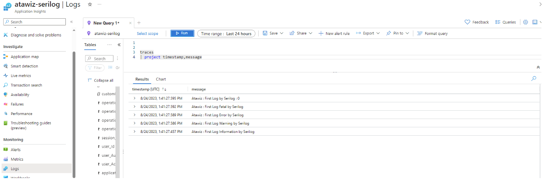The height and width of the screenshot is (188, 545).
Task: Open Availability page
Action: point(20,95)
